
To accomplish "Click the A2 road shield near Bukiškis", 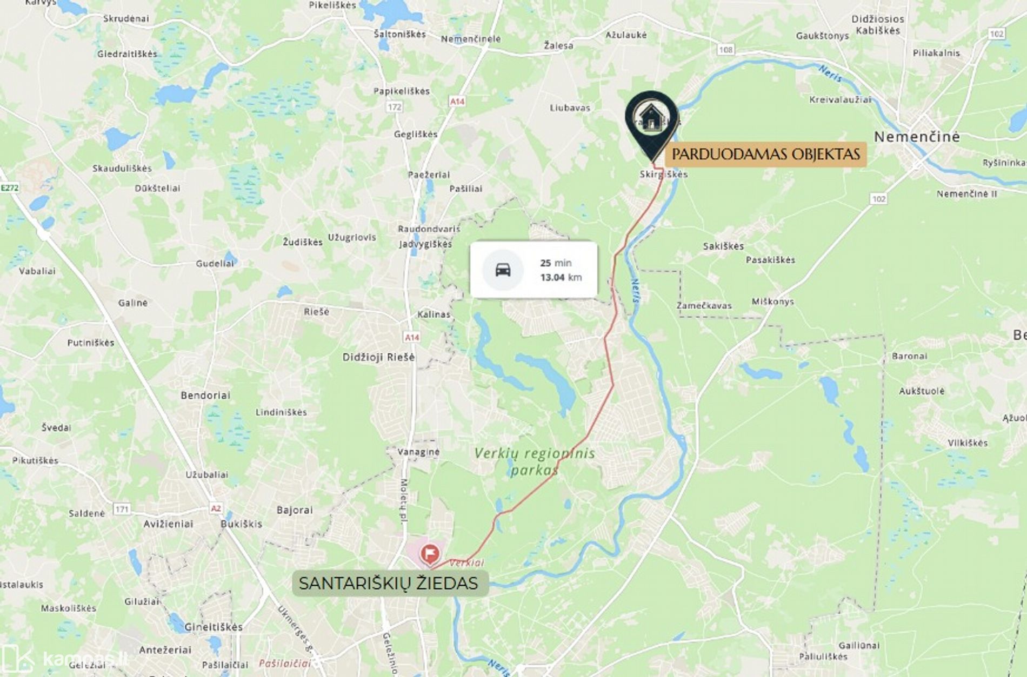I will click(x=216, y=508).
